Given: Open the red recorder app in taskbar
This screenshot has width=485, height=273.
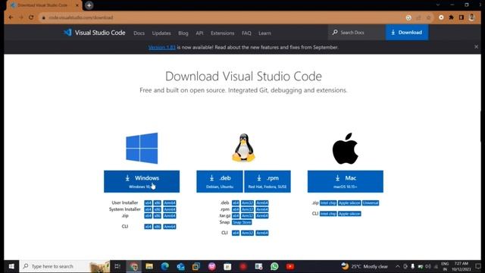Looking at the screenshot, I should 243,266.
